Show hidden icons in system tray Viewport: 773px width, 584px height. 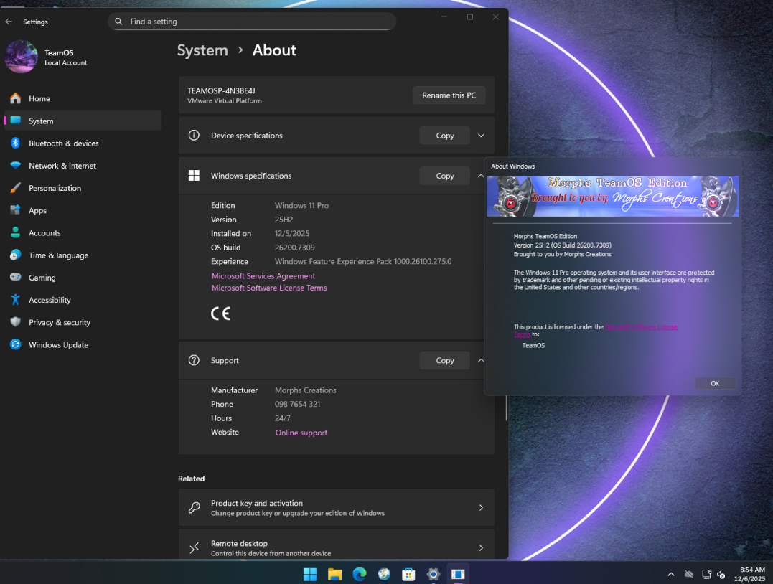[671, 574]
